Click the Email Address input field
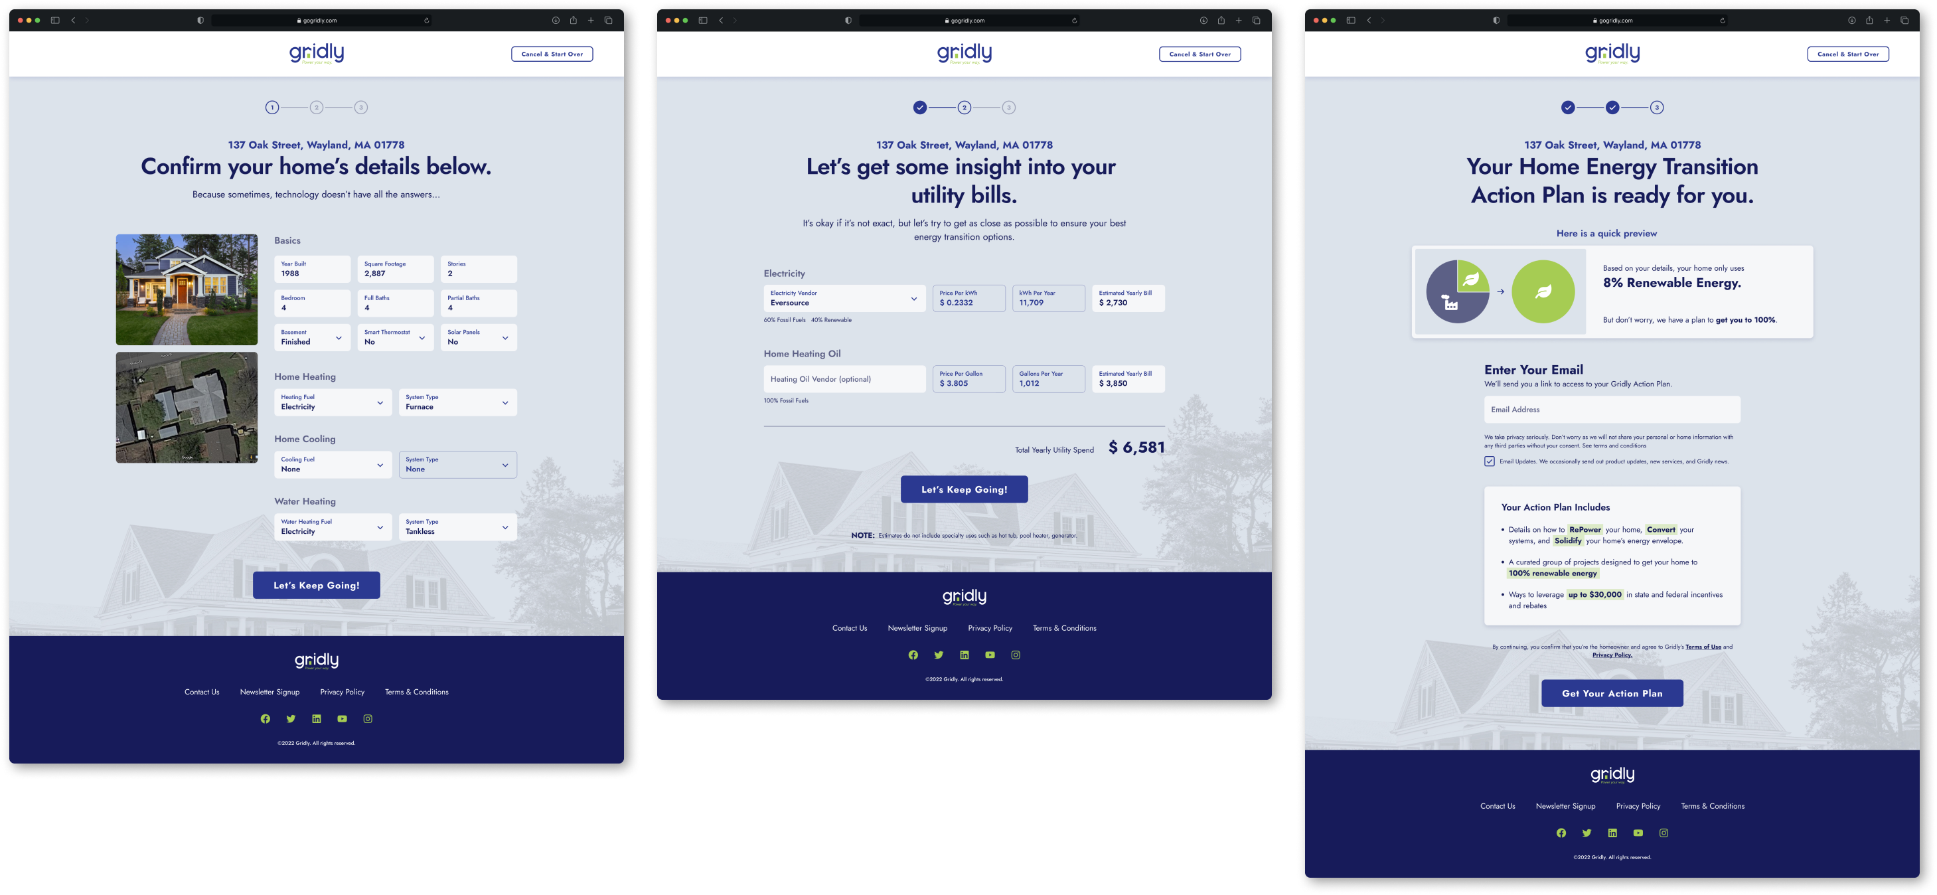Image resolution: width=1937 pixels, height=895 pixels. click(1612, 409)
